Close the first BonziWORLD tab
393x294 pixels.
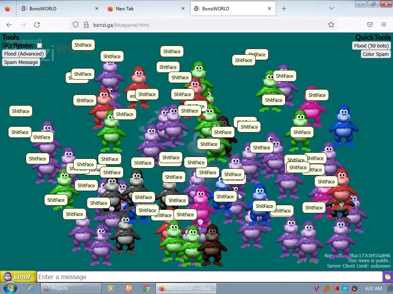pyautogui.click(x=96, y=8)
